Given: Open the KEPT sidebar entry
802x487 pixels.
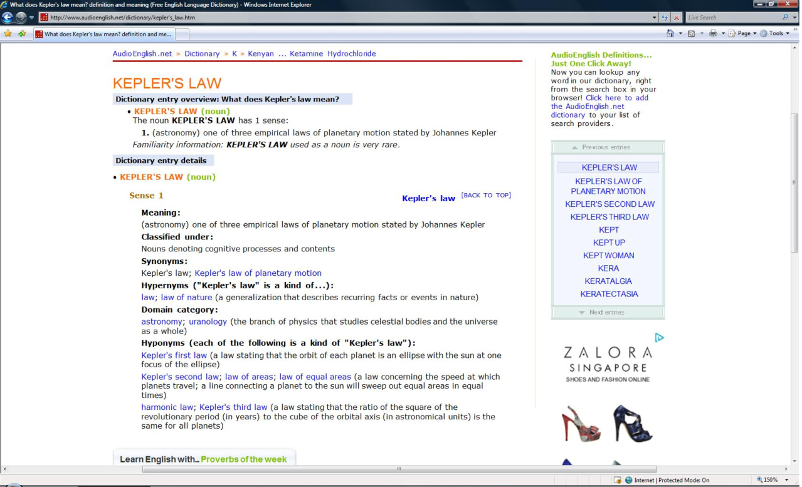Looking at the screenshot, I should [x=609, y=230].
